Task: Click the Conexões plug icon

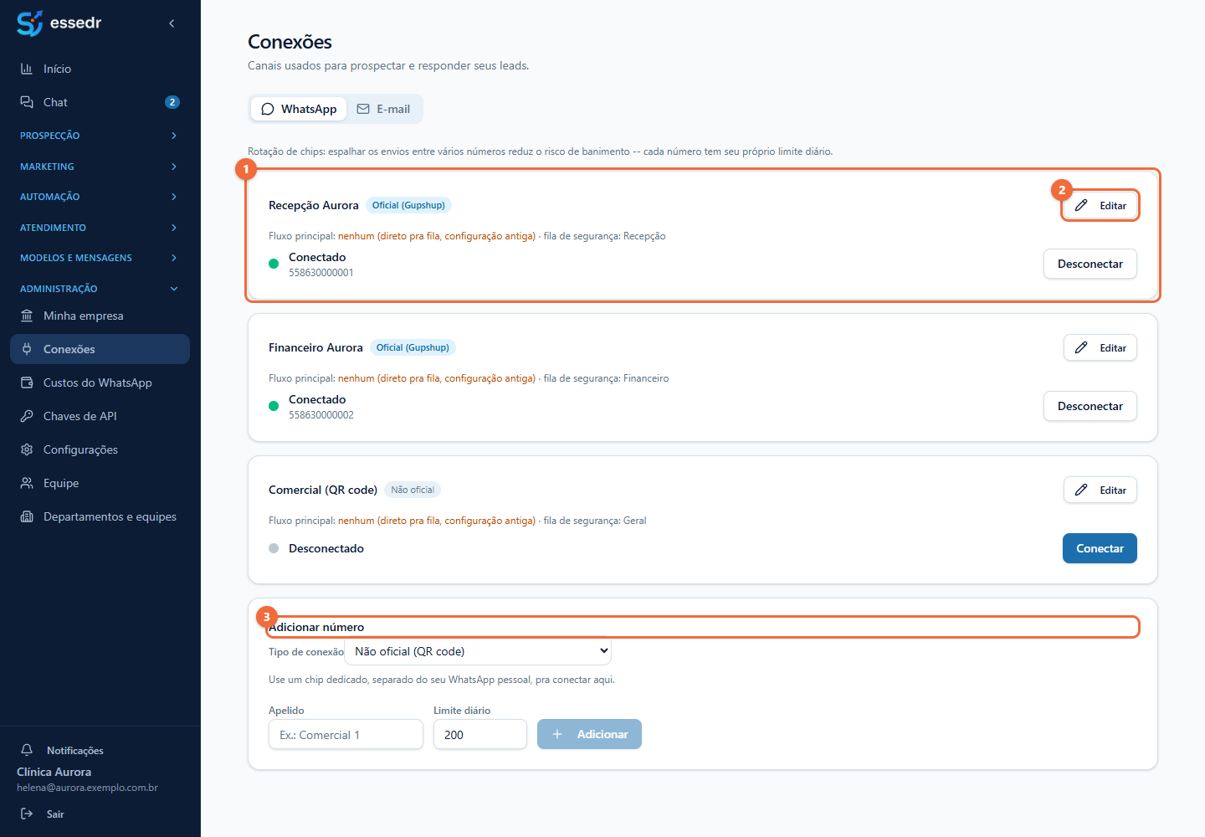Action: pos(27,349)
